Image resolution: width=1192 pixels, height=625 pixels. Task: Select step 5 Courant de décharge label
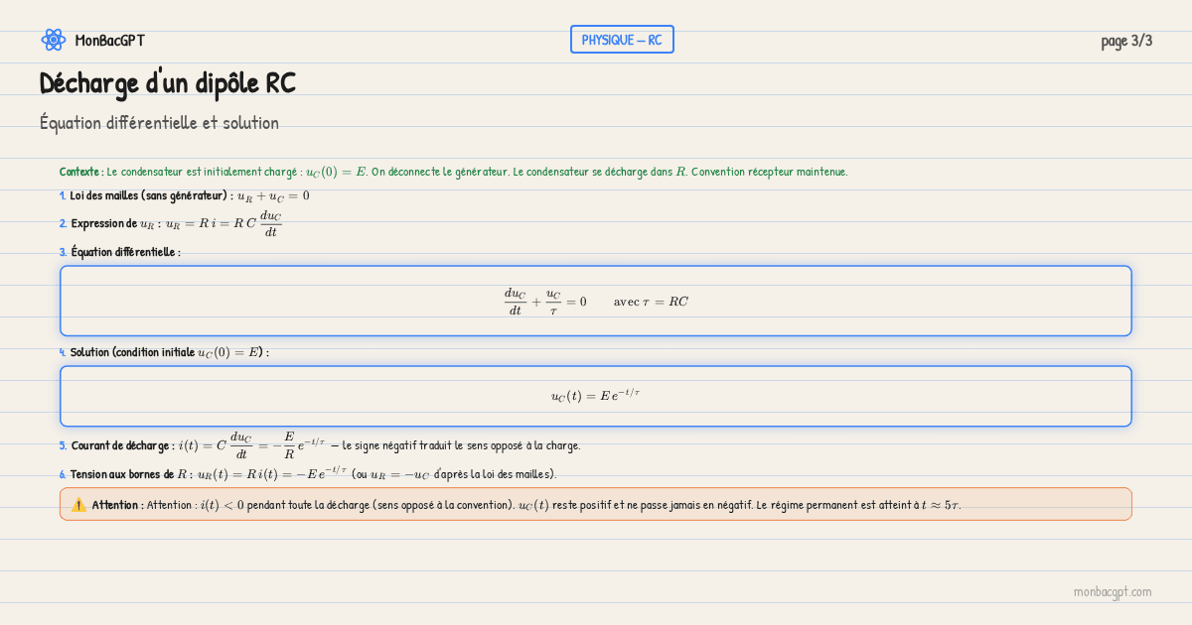point(122,445)
